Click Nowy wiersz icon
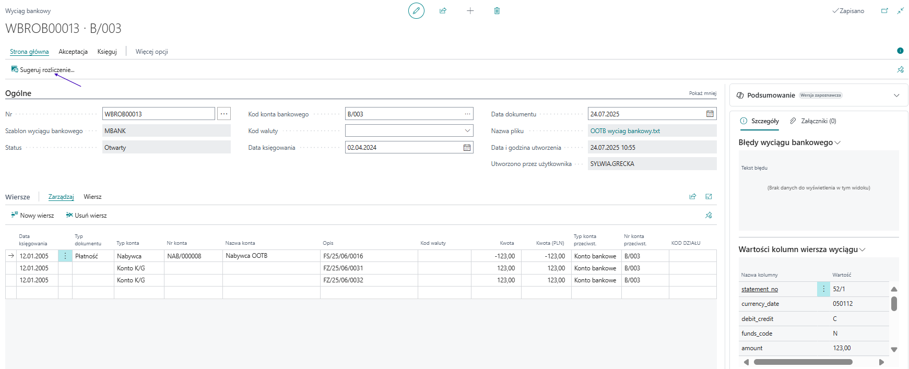This screenshot has height=369, width=909. pyautogui.click(x=15, y=215)
